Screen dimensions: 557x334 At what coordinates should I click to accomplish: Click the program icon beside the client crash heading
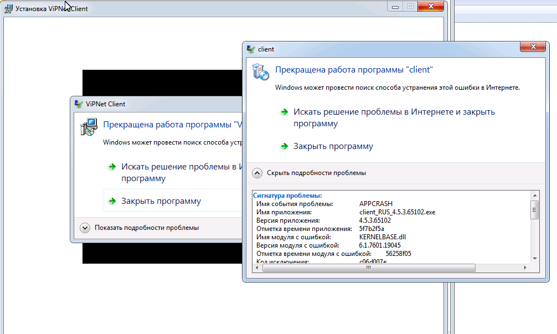coord(260,72)
